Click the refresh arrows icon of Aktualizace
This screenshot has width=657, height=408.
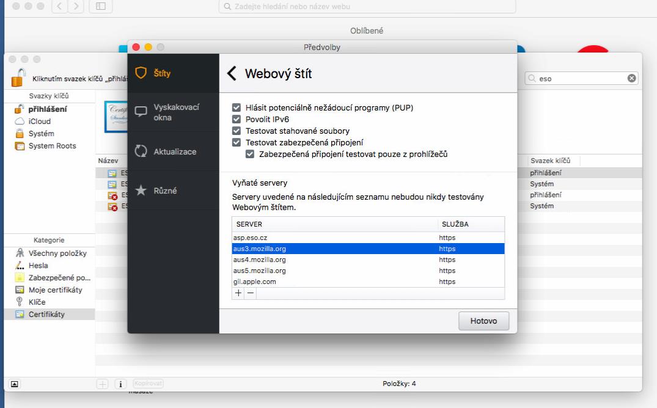(x=141, y=151)
